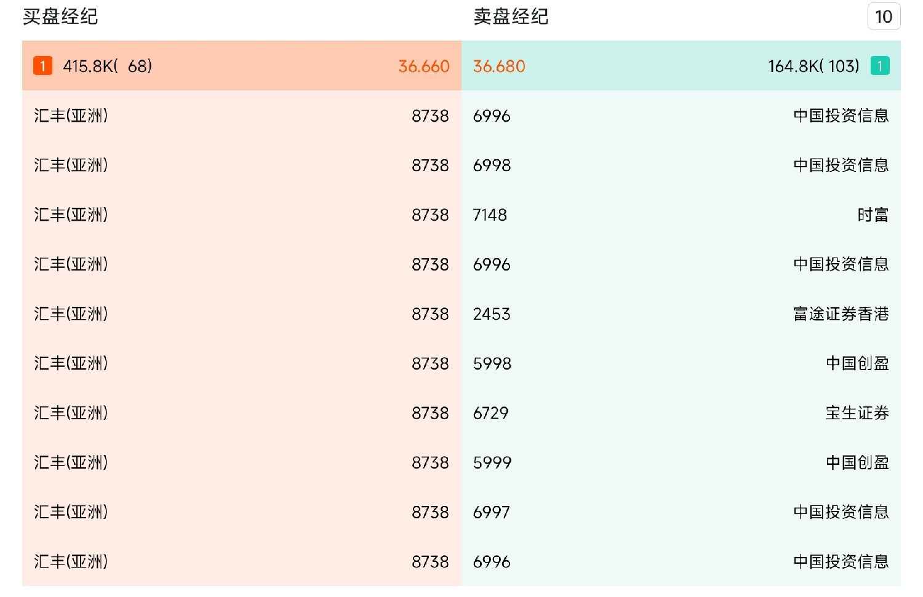Click broker code 2453

(x=492, y=314)
